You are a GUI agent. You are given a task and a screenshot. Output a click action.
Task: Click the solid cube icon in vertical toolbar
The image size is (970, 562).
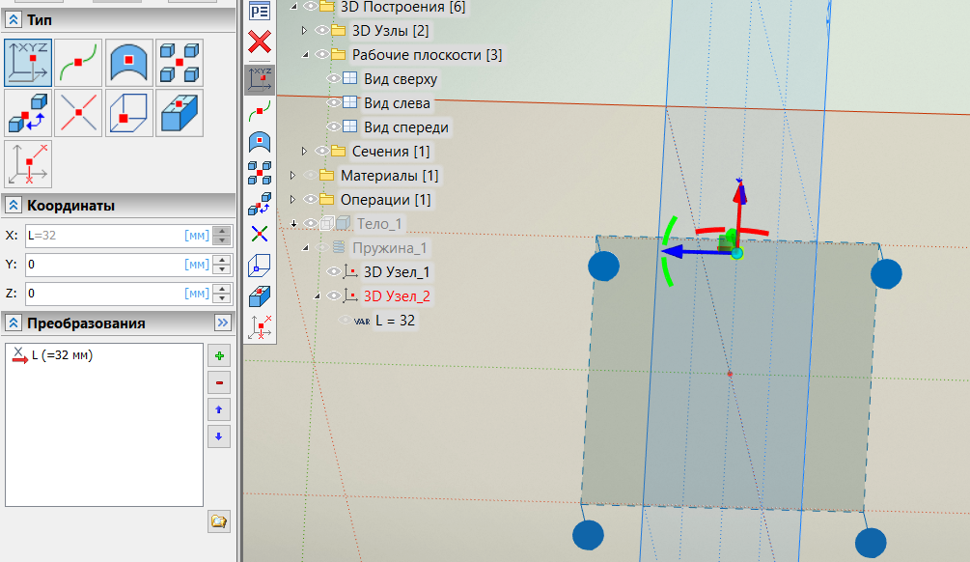(x=260, y=296)
